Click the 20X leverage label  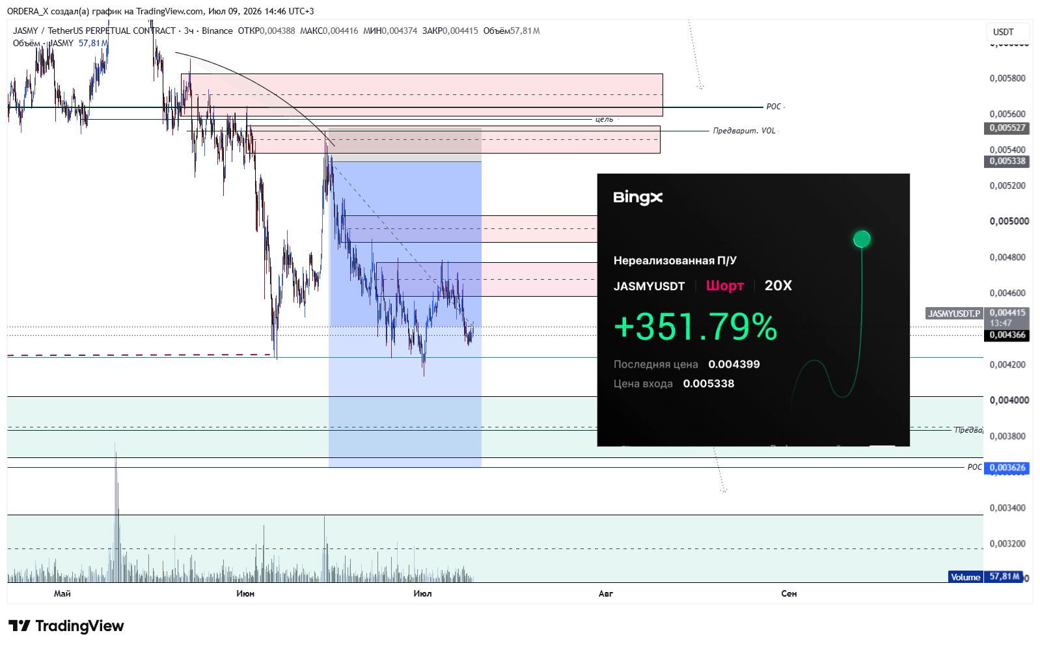click(x=778, y=286)
